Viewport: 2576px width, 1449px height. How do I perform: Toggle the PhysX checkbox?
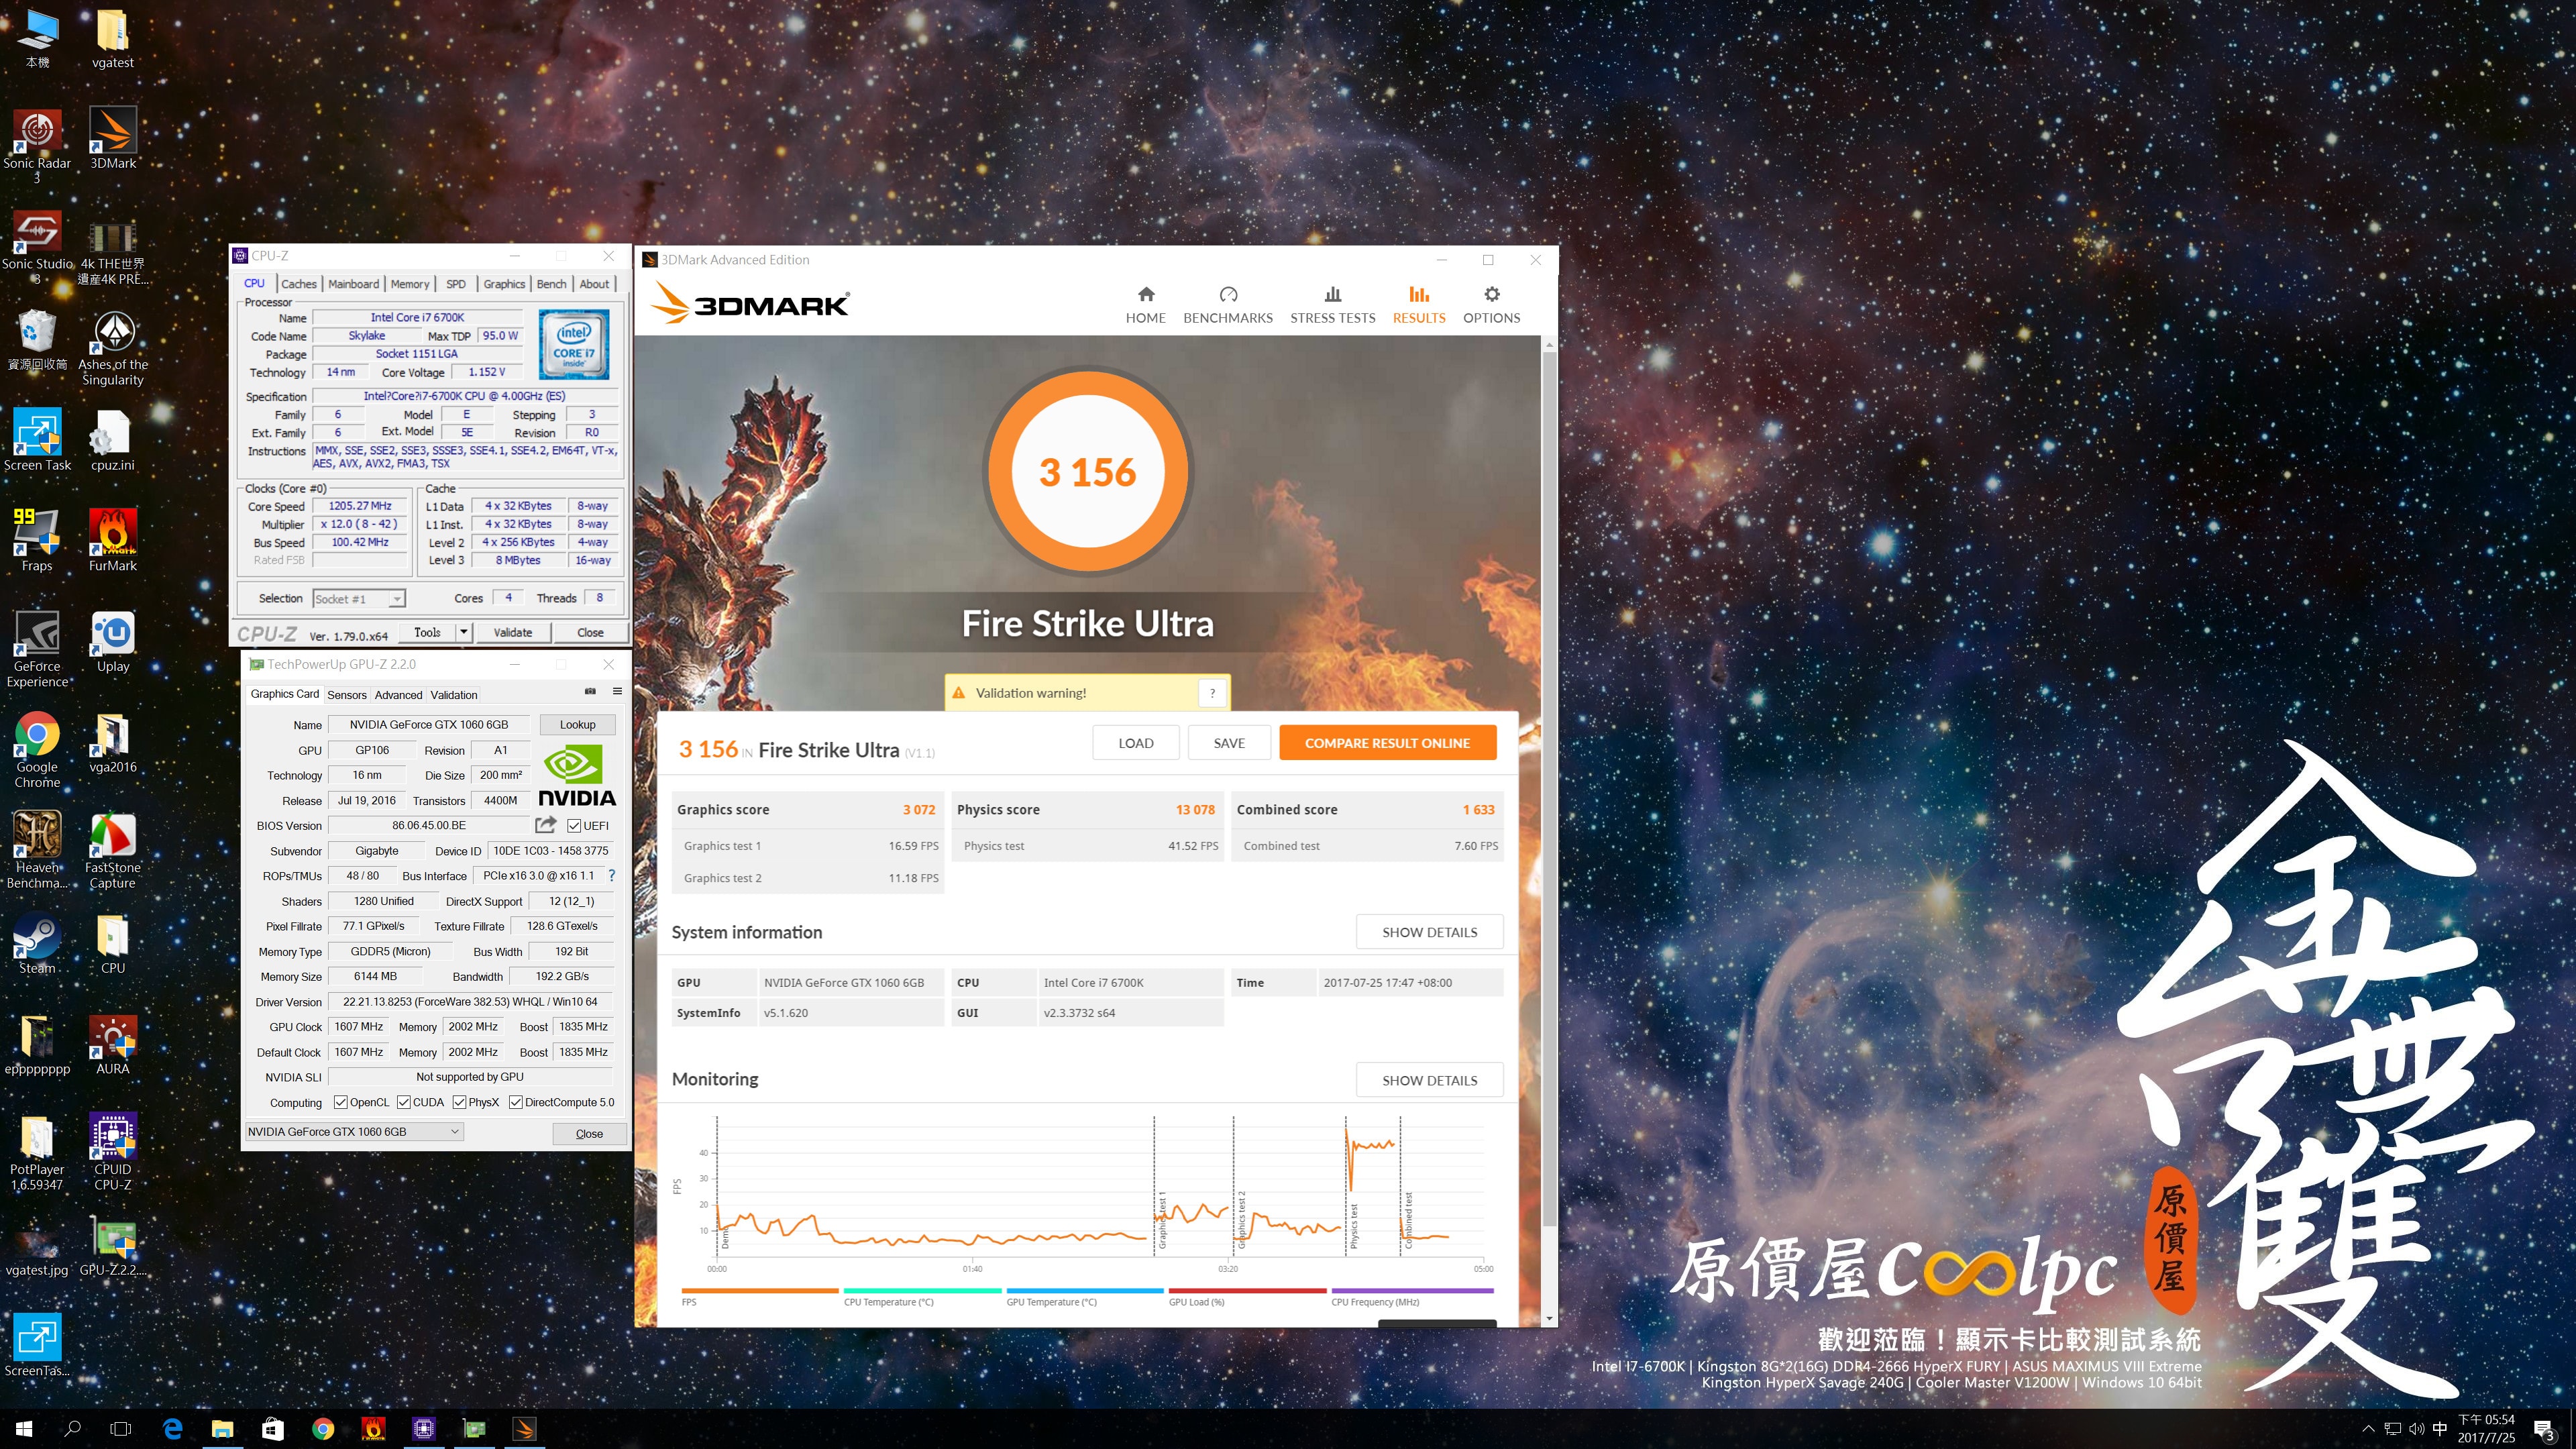coord(460,1103)
